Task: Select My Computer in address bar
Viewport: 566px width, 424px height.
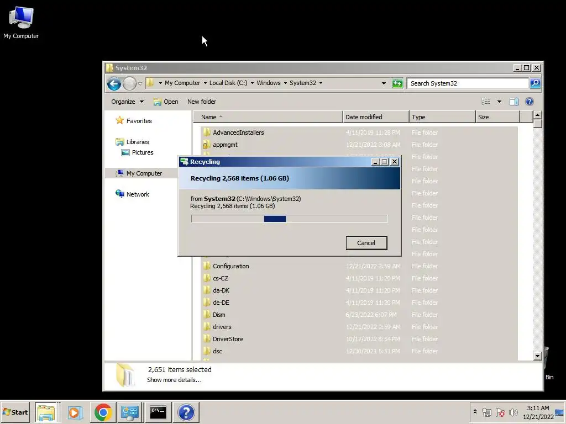Action: click(x=182, y=83)
